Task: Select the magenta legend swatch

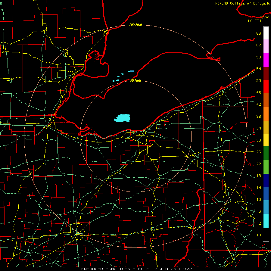Action: click(266, 60)
